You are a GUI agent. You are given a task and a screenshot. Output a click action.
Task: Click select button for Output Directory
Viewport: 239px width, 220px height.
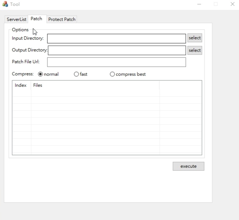coord(195,50)
